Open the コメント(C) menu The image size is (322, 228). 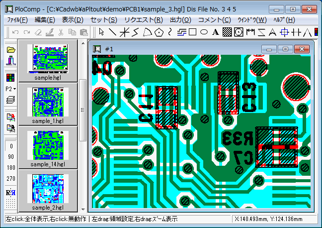pyautogui.click(x=214, y=20)
